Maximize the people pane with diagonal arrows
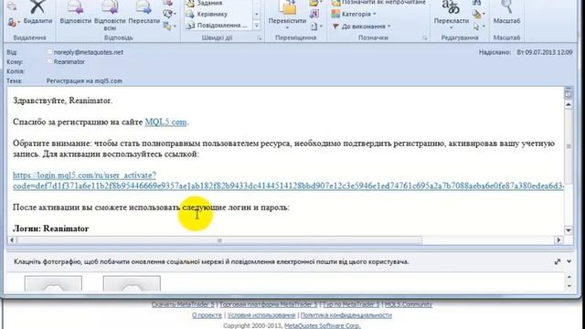Viewport: 585px width, 329px height. (x=558, y=262)
